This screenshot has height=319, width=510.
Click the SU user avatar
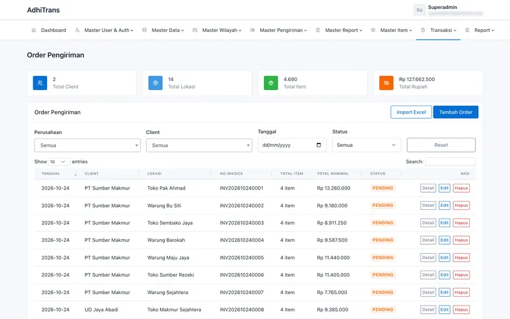pos(419,10)
